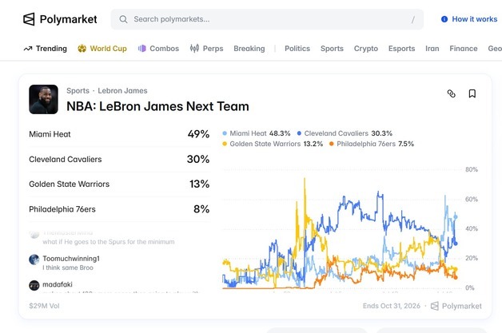
Task: Click the Lebron James breadcrumb link
Action: (x=122, y=90)
